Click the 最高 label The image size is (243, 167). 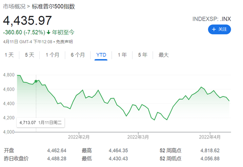pos(87,150)
